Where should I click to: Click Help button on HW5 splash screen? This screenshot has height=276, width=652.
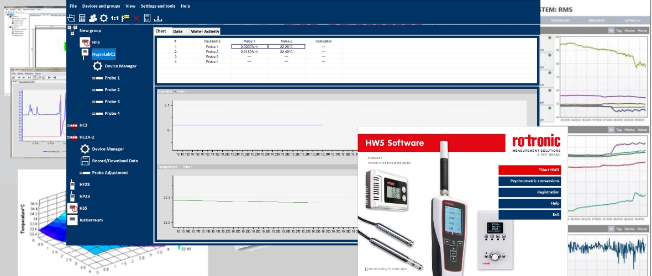click(530, 204)
